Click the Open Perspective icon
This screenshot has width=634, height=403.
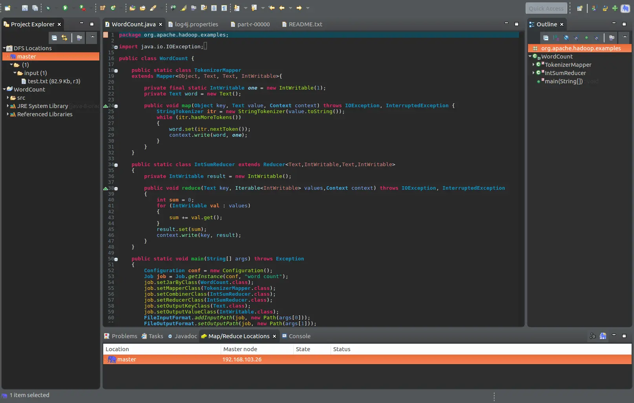point(579,8)
